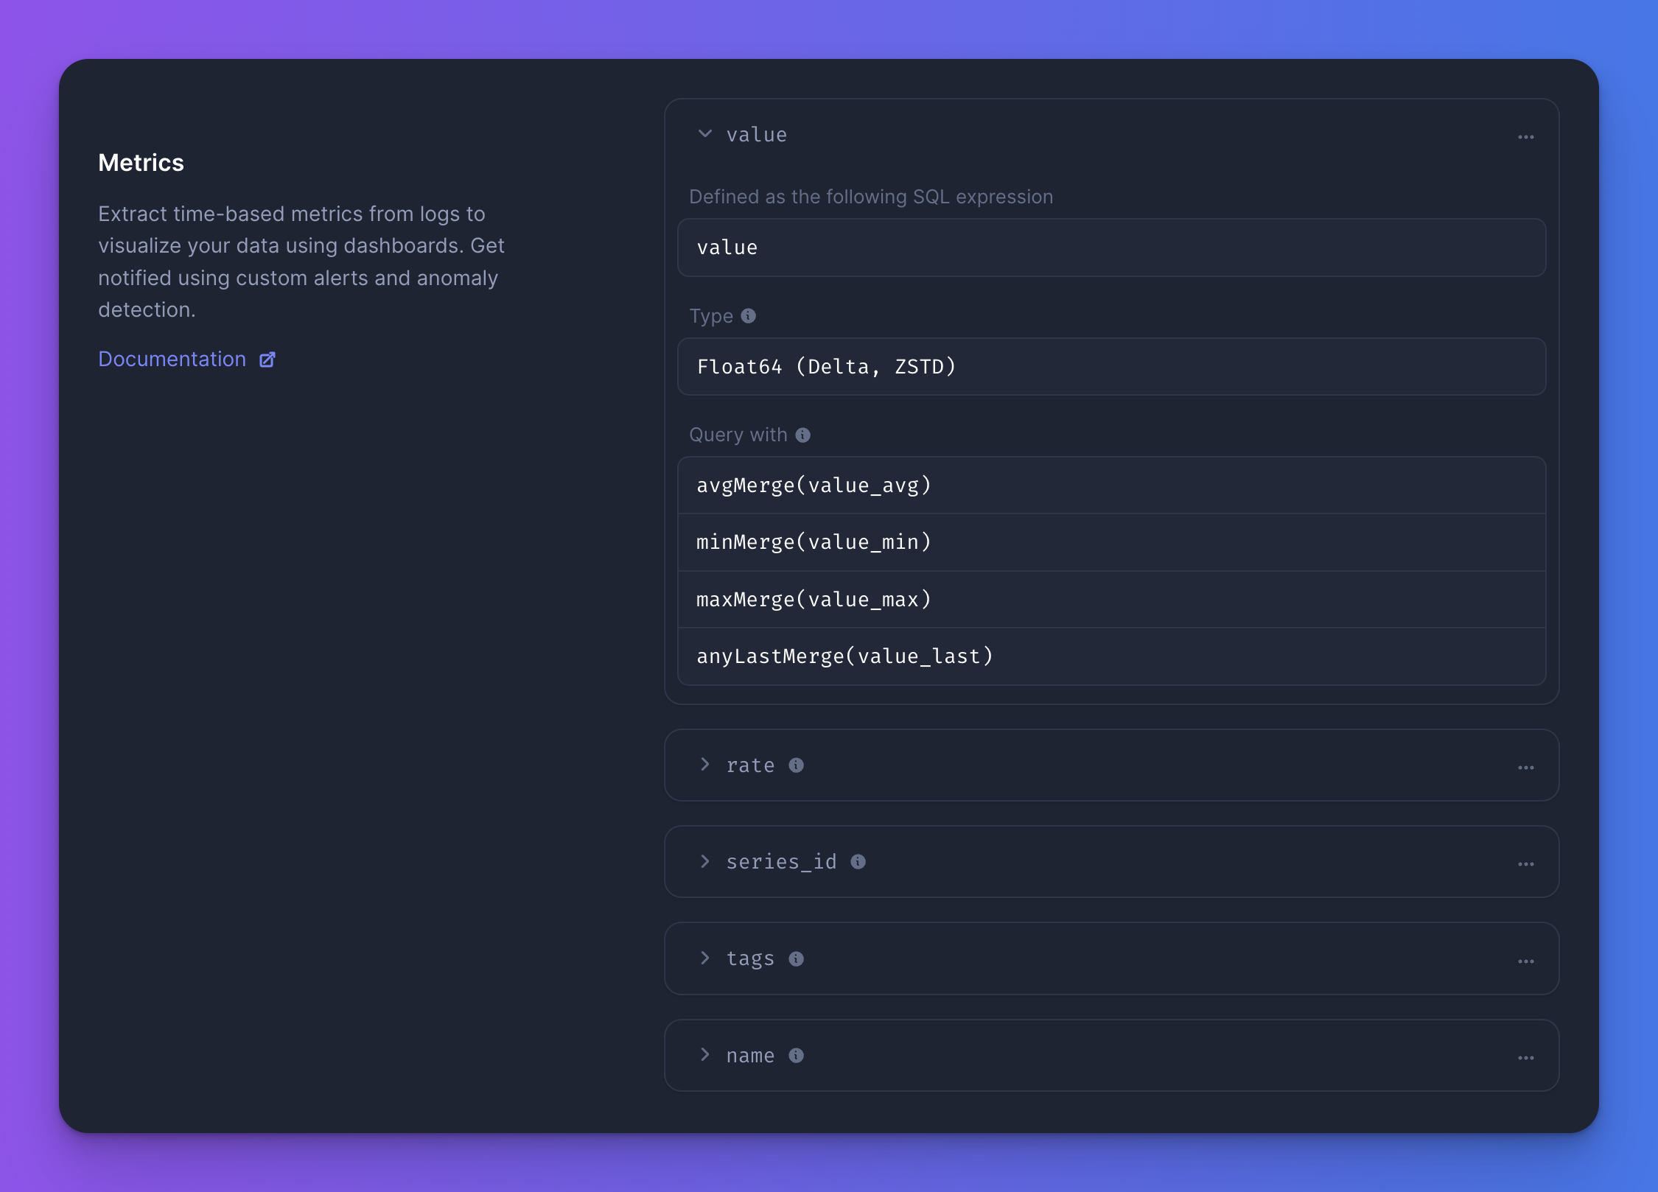Image resolution: width=1658 pixels, height=1192 pixels.
Task: Open the tags metric three-dot menu
Action: (1525, 961)
